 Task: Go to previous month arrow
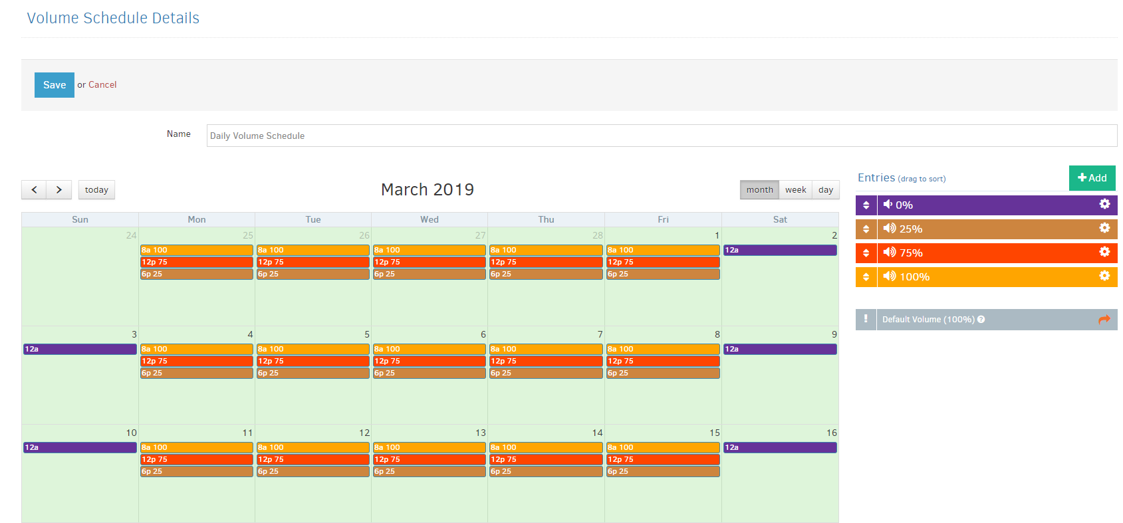34,190
